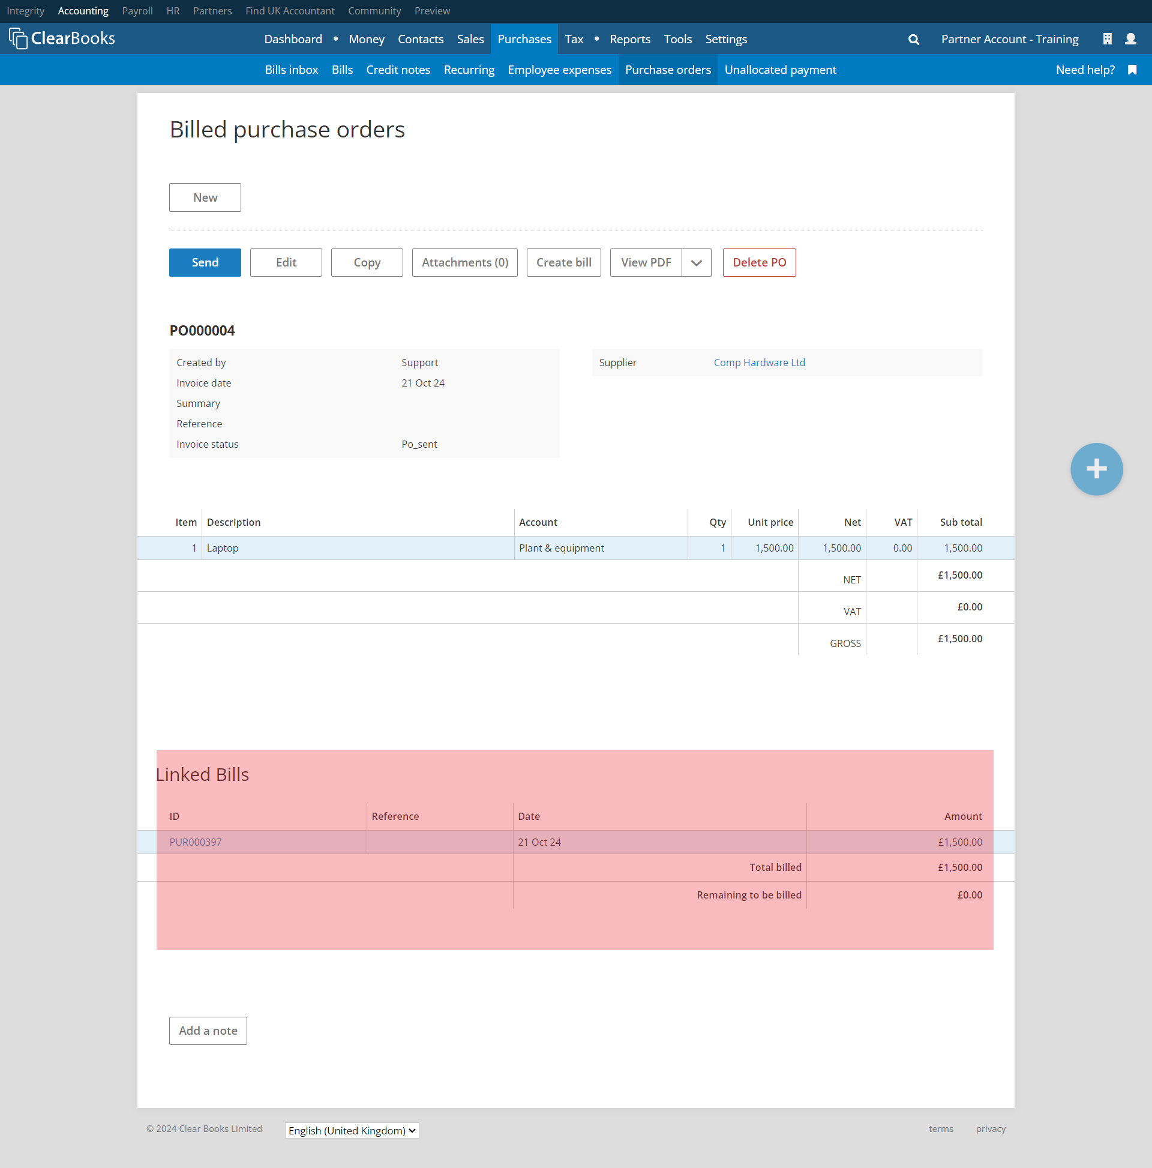
Task: Click the ClearBooks logo
Action: [62, 38]
